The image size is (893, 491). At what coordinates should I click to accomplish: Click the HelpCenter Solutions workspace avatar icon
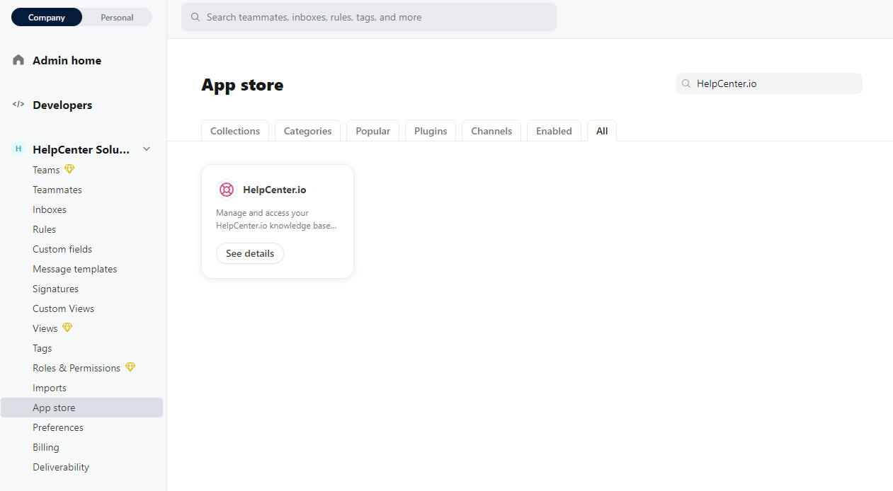18,149
